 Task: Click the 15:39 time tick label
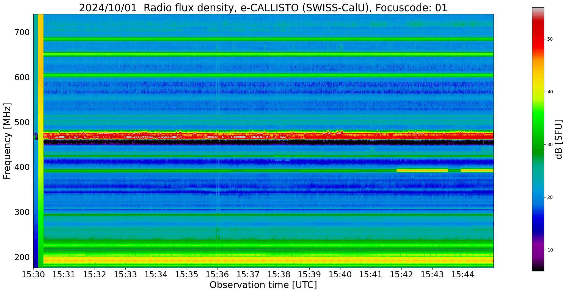coord(309,274)
